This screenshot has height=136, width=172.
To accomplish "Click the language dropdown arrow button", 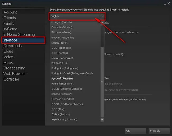I will (102, 16).
